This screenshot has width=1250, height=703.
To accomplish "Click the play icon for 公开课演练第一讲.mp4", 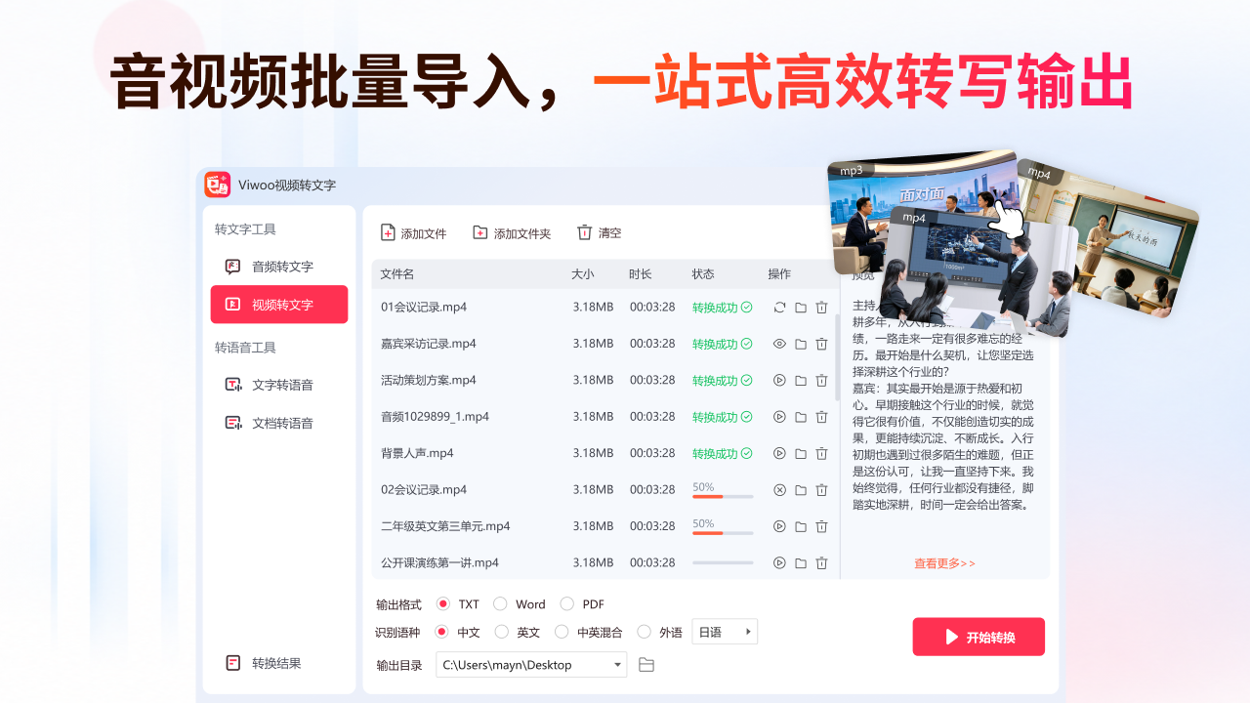I will tap(779, 563).
